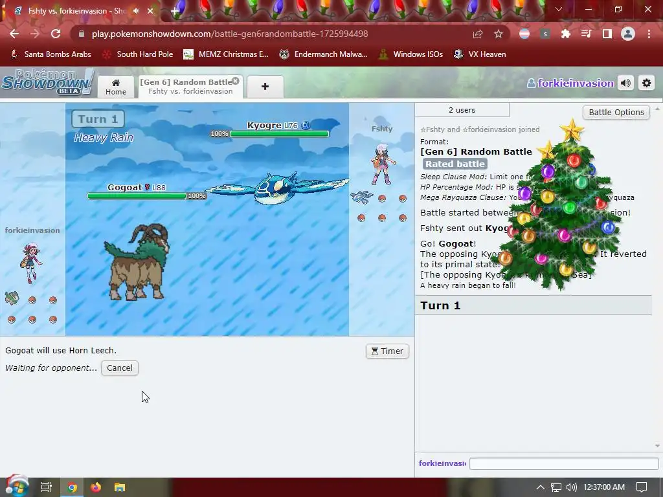This screenshot has height=497, width=663.
Task: Close the Fshty vs. forkieinvasion browser tab
Action: pyautogui.click(x=150, y=11)
